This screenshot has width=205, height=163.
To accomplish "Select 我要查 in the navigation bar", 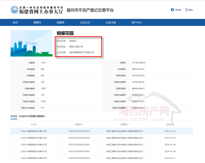I will click(x=61, y=22).
